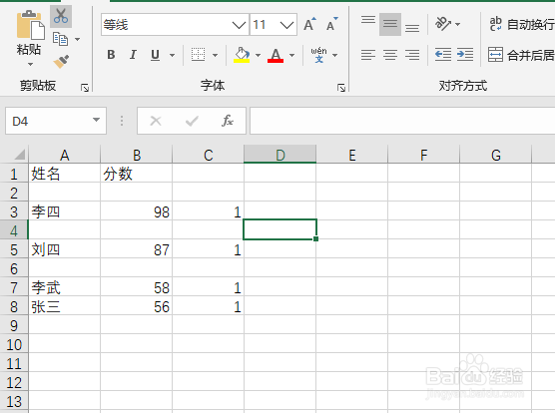Screen dimensions: 555x413
Task: Select column C header
Action: (208, 156)
